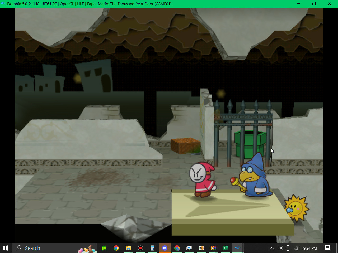Viewport: 338px width, 253px height.
Task: Open the second Chrome browser taskbar icon
Action: [x=177, y=248]
